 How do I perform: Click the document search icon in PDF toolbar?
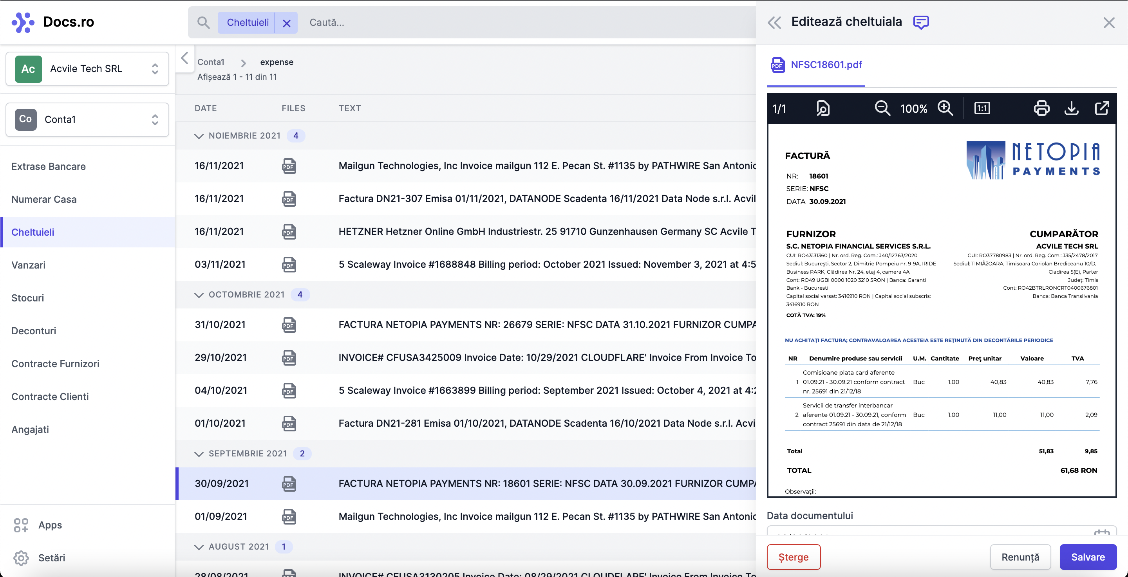coord(823,108)
